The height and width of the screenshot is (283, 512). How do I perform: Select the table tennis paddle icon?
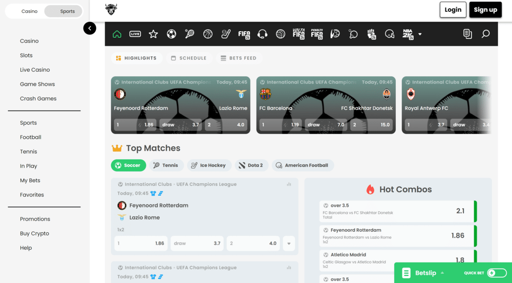coord(353,34)
